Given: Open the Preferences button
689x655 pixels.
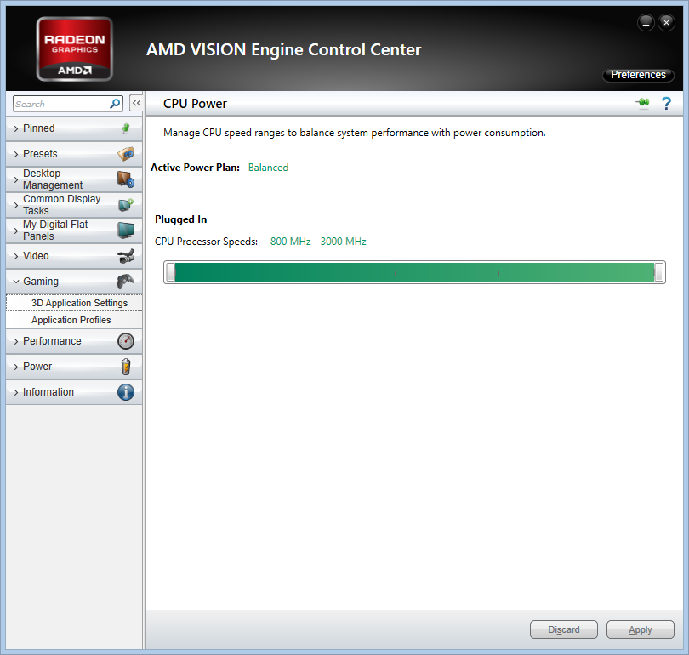Looking at the screenshot, I should (638, 75).
